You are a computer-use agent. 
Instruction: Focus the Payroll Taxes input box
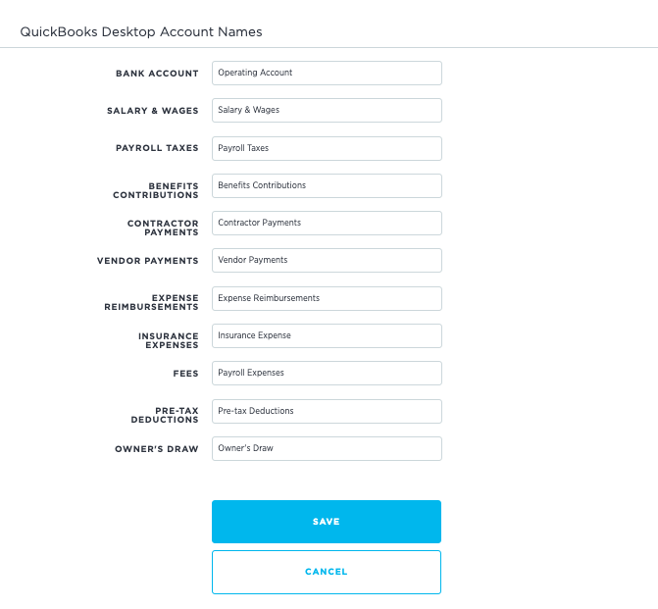click(327, 148)
